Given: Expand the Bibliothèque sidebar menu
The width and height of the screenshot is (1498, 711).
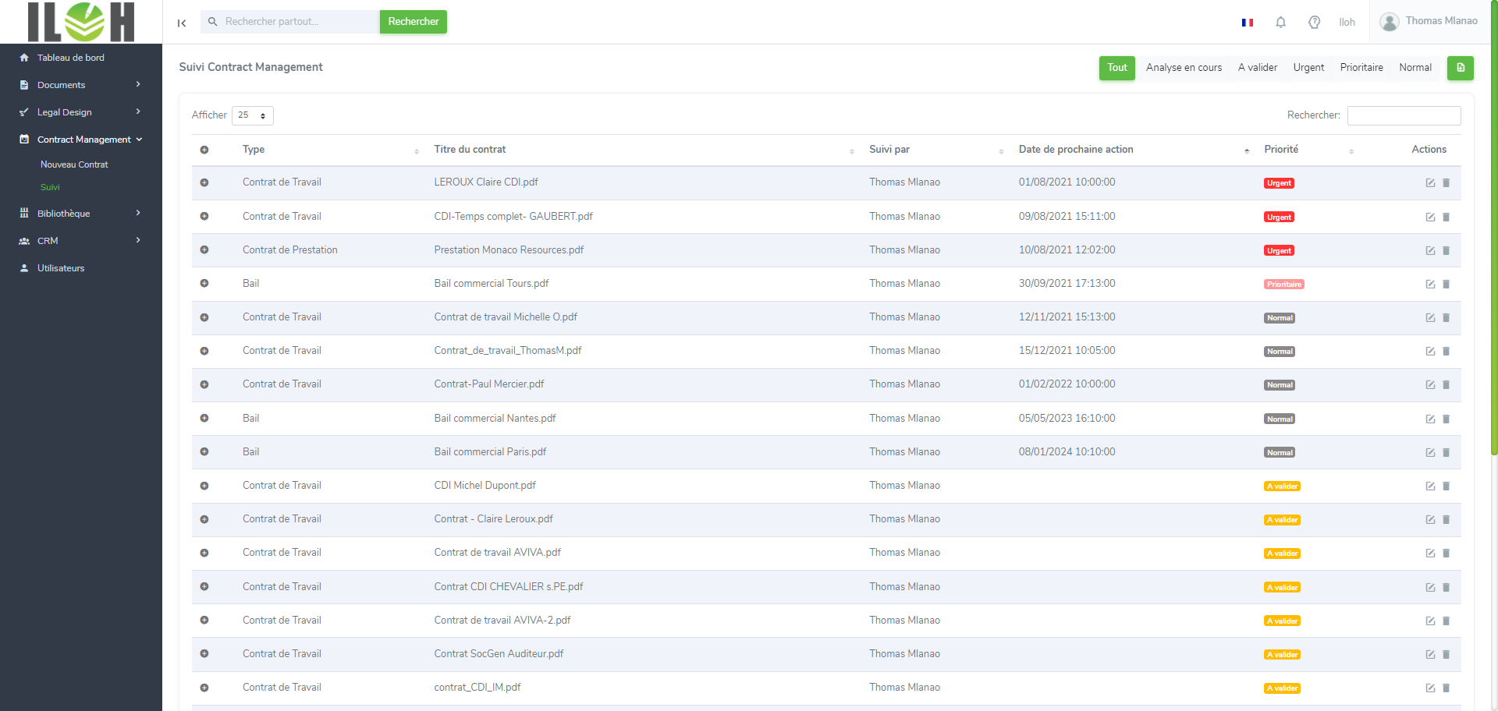Looking at the screenshot, I should (x=80, y=214).
